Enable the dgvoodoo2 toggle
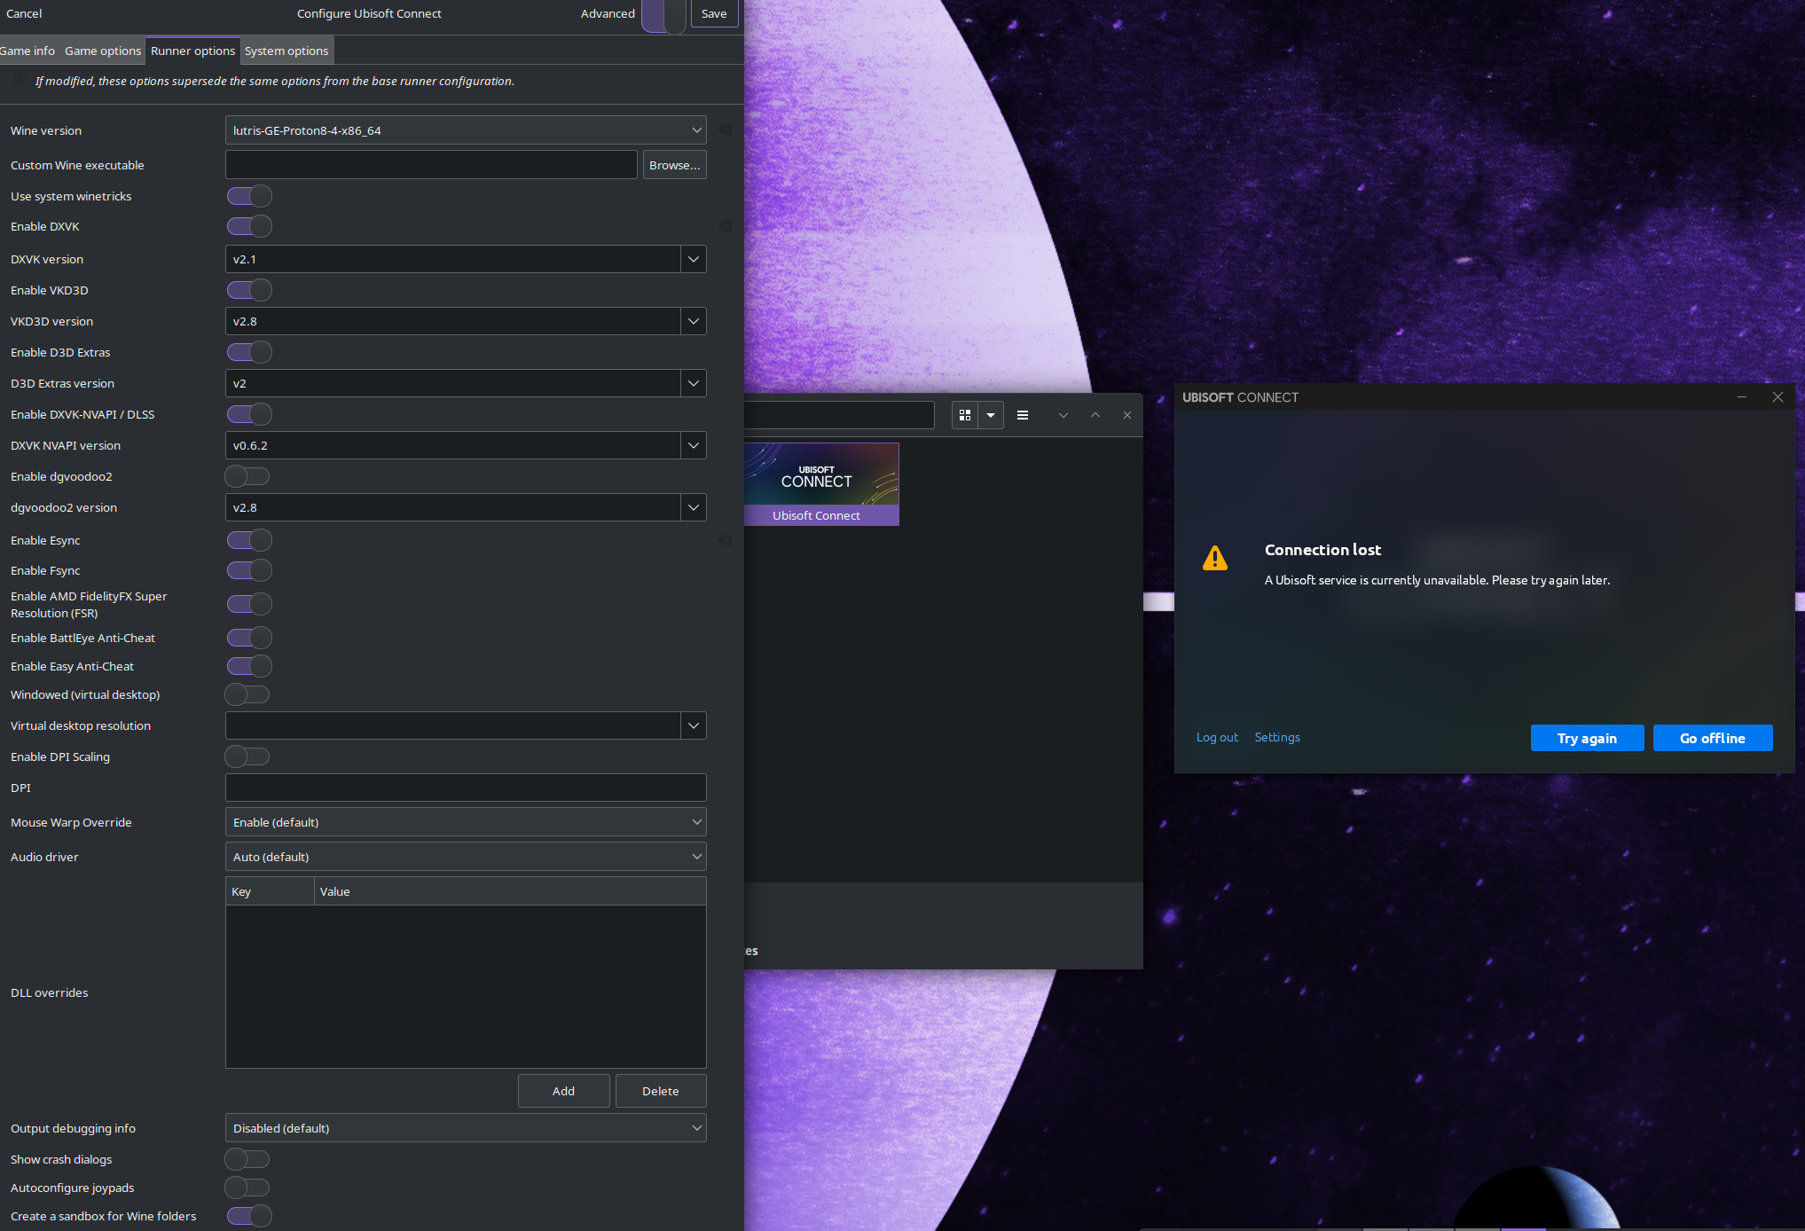Viewport: 1805px width, 1231px height. 247,476
